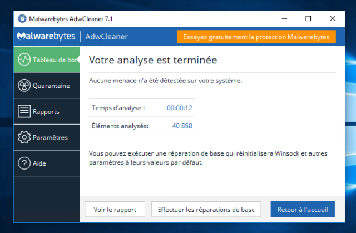Click the scan time value 00:00:12
This screenshot has height=233, width=356.
[x=180, y=108]
